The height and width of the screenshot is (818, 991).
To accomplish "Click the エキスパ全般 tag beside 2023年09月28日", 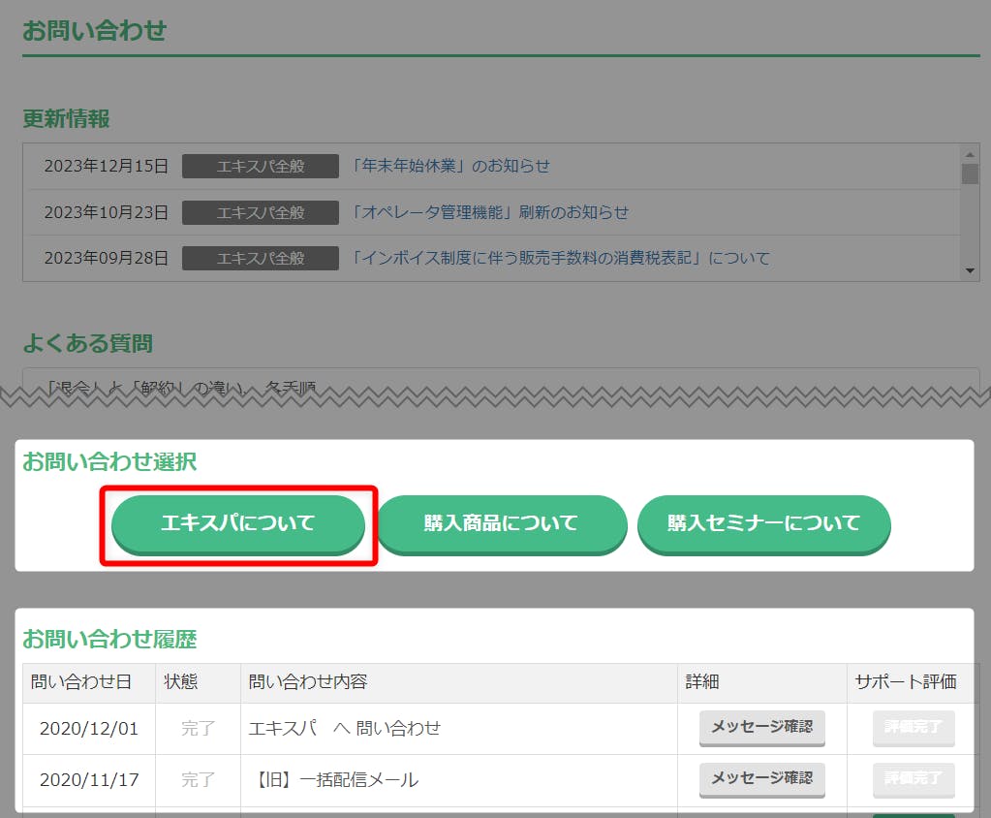I will 261,259.
